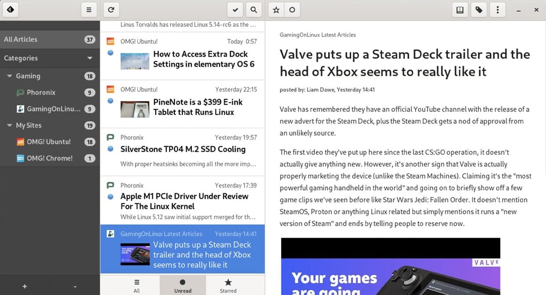Click GamingOnLinux feed icon in sidebar
Viewport: 546px width, 295px height.
pyautogui.click(x=20, y=109)
